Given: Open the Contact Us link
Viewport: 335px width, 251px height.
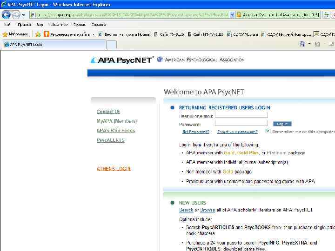Looking at the screenshot, I should coord(108,112).
